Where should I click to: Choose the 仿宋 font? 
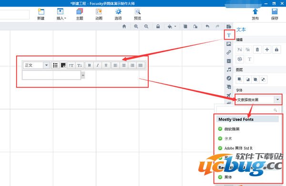(x=228, y=138)
